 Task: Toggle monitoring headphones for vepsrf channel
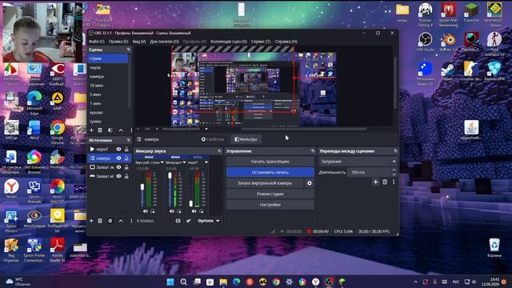pyautogui.click(x=201, y=211)
